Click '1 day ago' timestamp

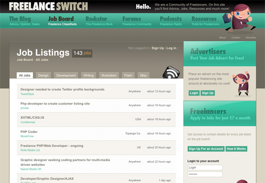tap(165, 180)
